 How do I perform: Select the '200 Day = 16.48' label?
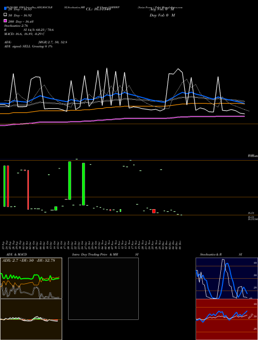click(x=21, y=22)
